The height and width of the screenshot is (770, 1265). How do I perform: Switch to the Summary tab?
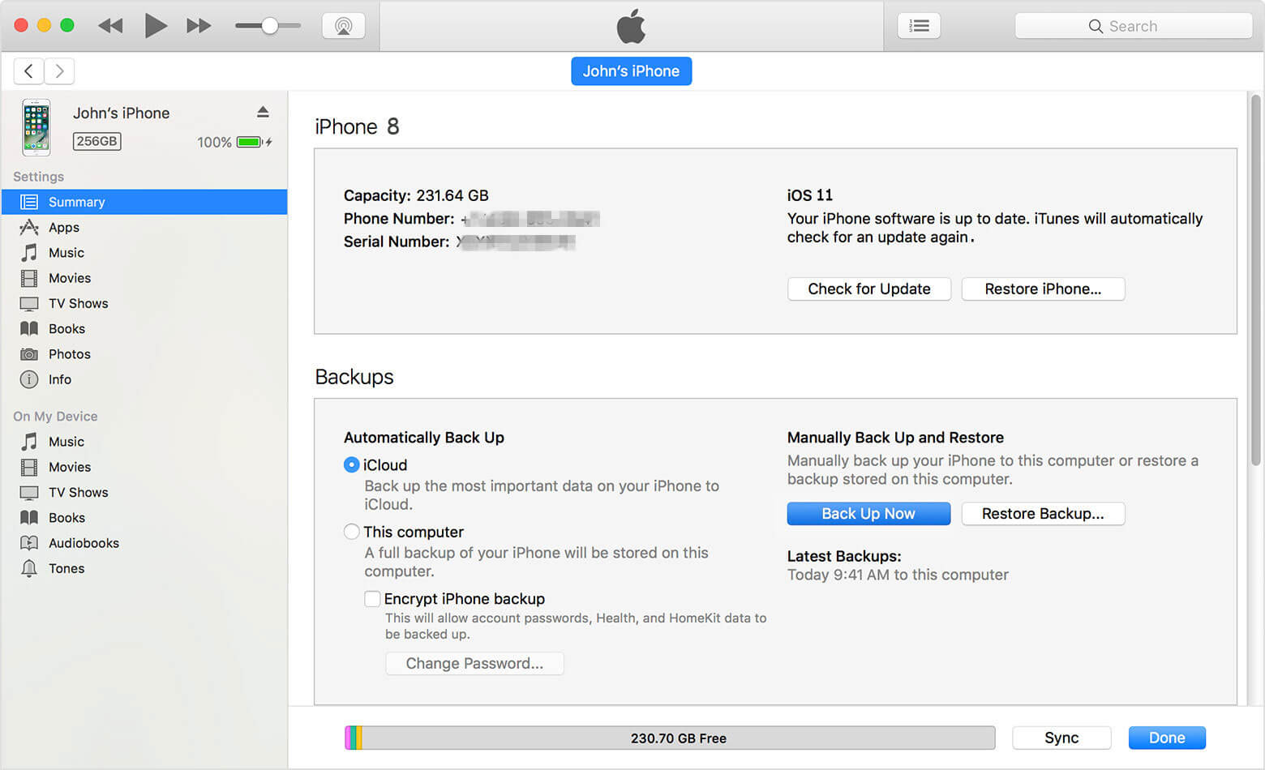pos(77,202)
